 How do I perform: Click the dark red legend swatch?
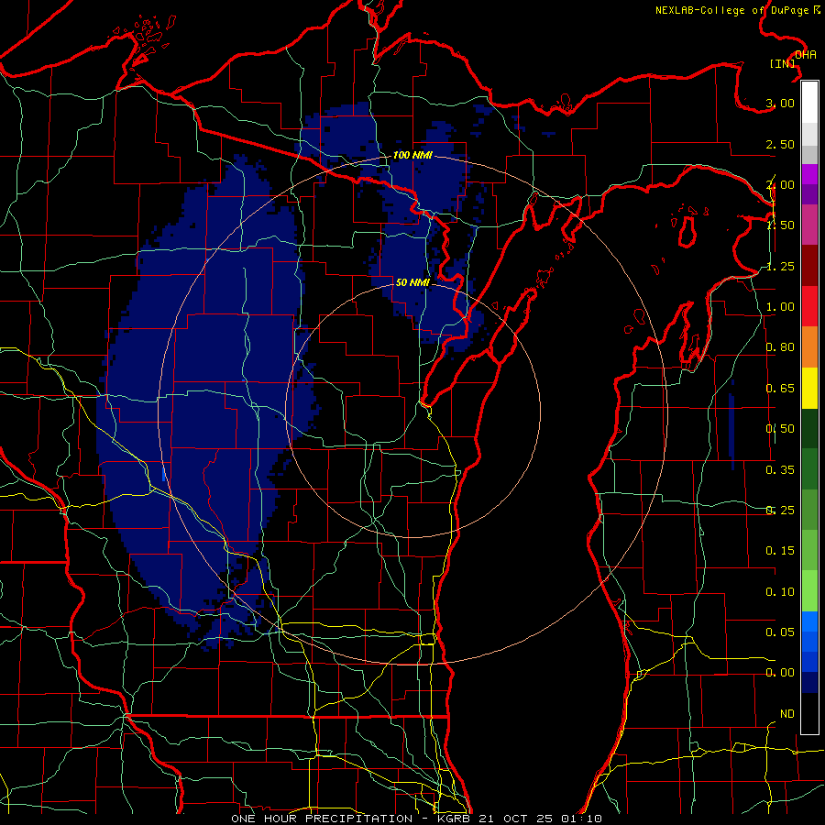[809, 266]
